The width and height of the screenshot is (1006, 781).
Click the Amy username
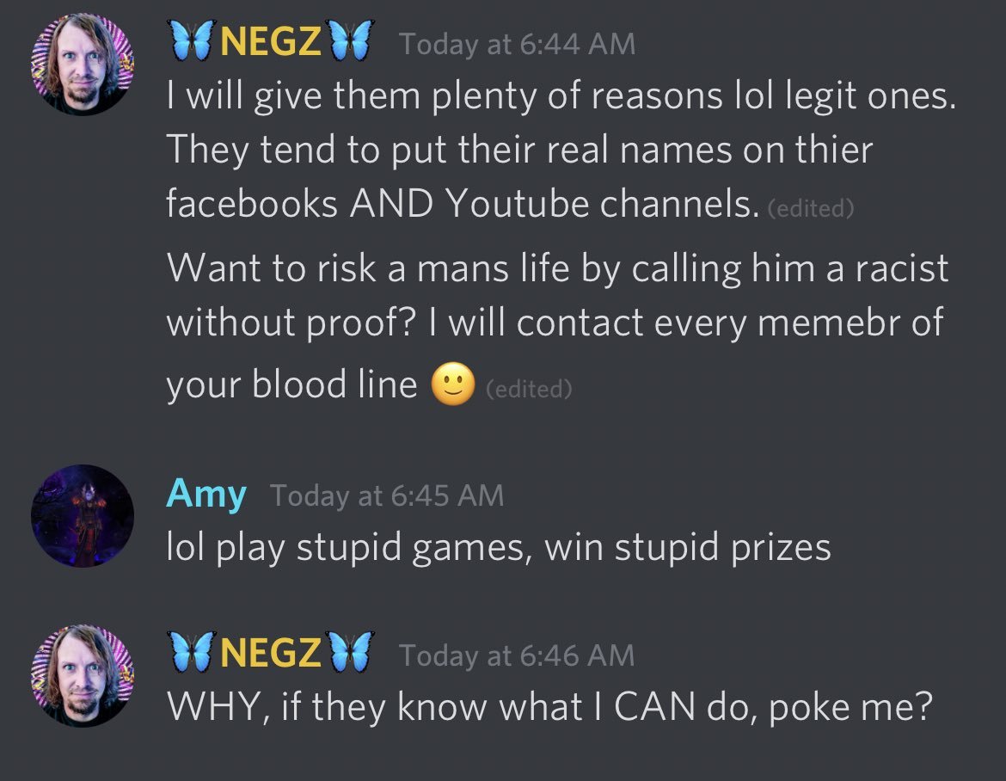(x=206, y=495)
